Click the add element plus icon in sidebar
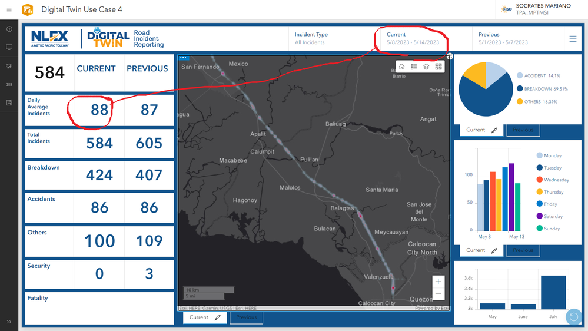The image size is (588, 331). pyautogui.click(x=9, y=29)
